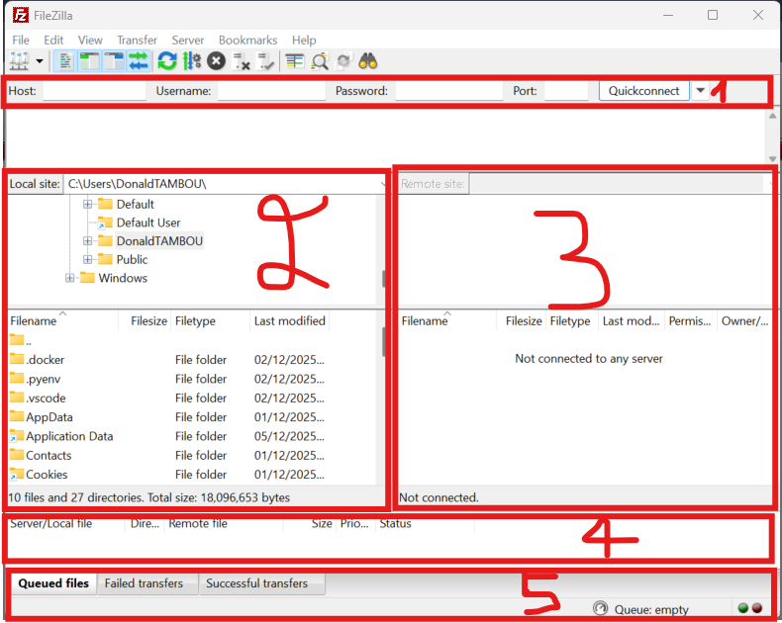Click the Quickconnect button
The height and width of the screenshot is (623, 782).
[x=643, y=91]
